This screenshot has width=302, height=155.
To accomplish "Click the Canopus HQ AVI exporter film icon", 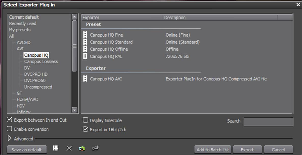I will (x=85, y=79).
